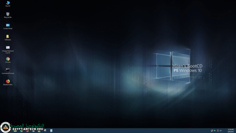Screen dimensions: 236x133
Task: Click the white document icon on taskbar
Action: [51, 131]
